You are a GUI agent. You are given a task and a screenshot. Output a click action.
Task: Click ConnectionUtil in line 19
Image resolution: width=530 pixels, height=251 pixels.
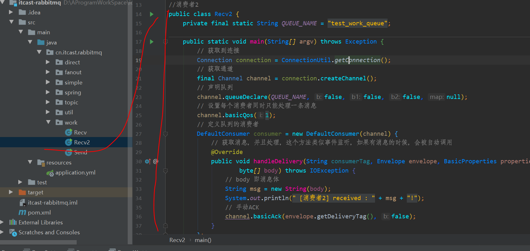click(x=306, y=60)
